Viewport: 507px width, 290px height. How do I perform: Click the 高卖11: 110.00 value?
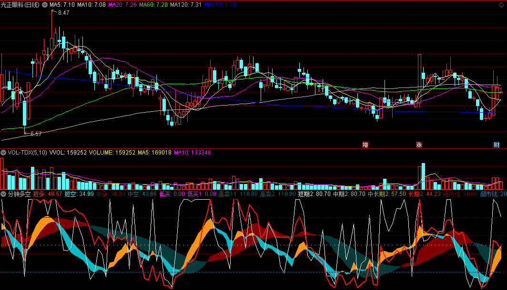click(x=238, y=194)
